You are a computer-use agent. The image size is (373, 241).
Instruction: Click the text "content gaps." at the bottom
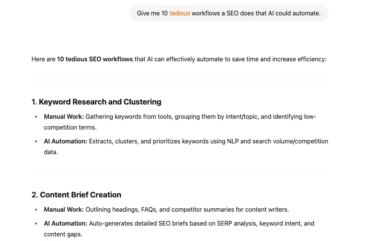(x=63, y=234)
